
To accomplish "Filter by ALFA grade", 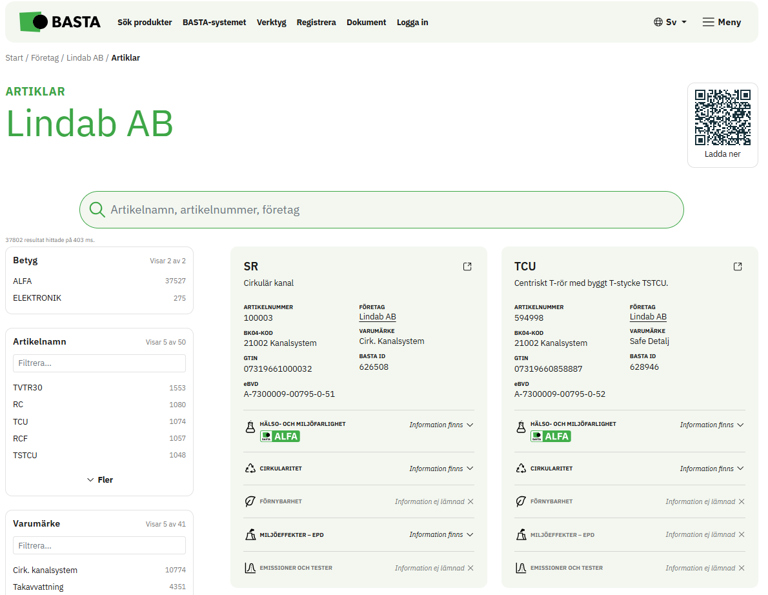I will pyautogui.click(x=23, y=281).
